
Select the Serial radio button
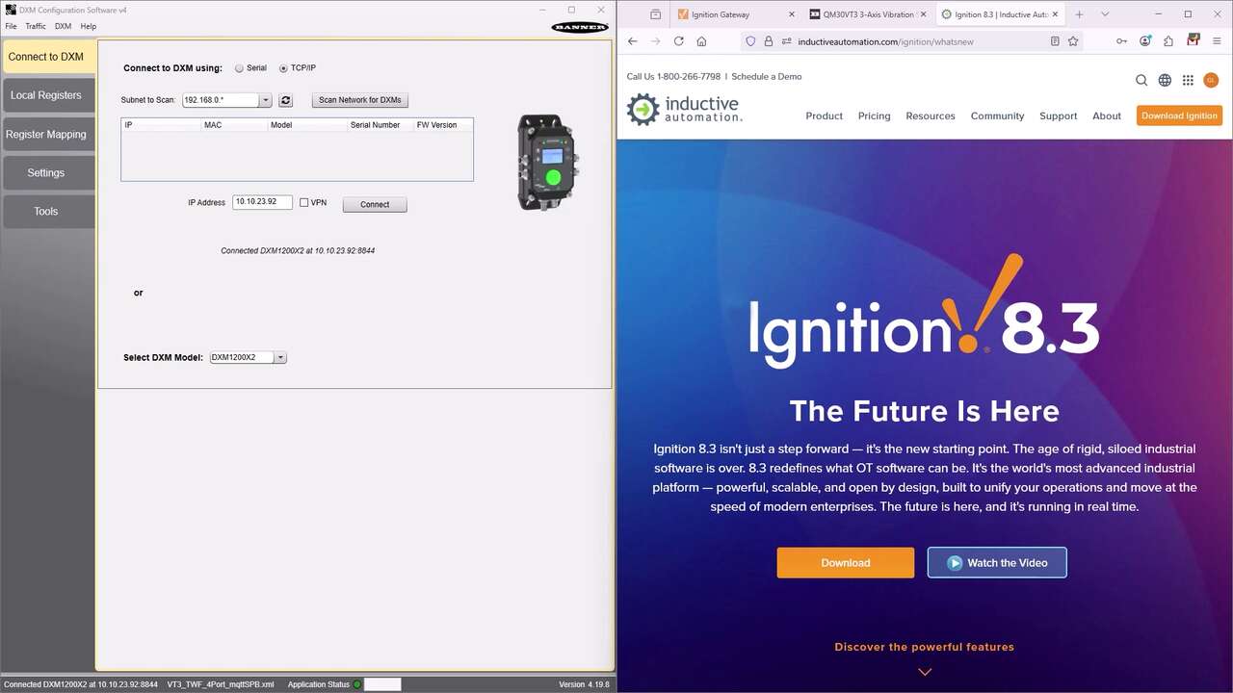tap(238, 67)
